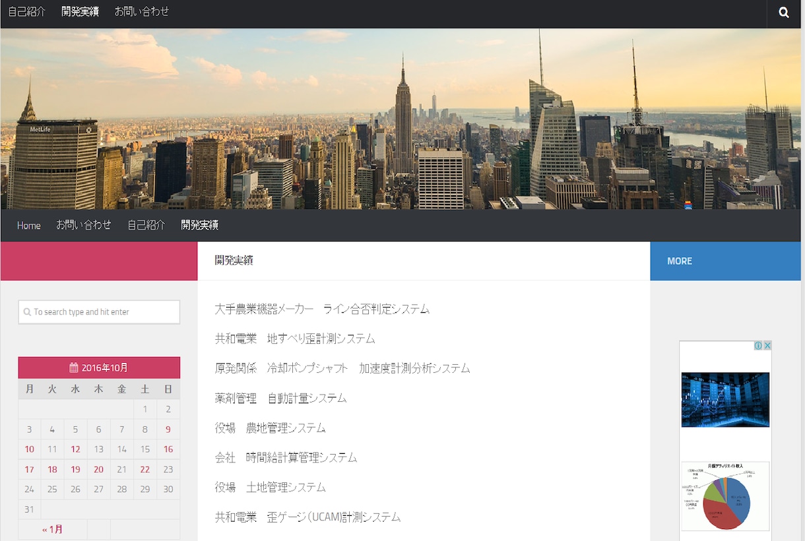Open お問い合わせ in the top menu bar
Viewport: 805px width, 541px height.
(x=142, y=11)
